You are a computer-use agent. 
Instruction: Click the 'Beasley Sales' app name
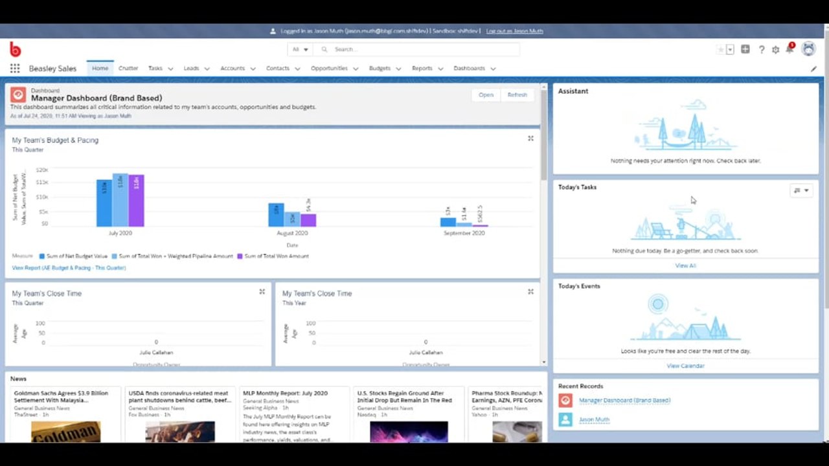pos(52,69)
